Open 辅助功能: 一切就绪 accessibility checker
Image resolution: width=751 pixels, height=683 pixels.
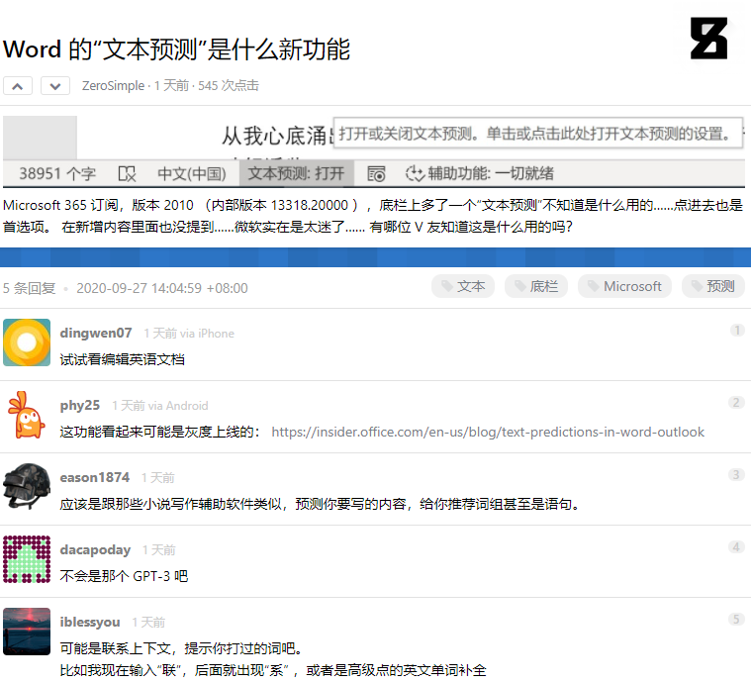pyautogui.click(x=480, y=173)
